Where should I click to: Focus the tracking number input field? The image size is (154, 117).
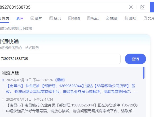coord(60,59)
